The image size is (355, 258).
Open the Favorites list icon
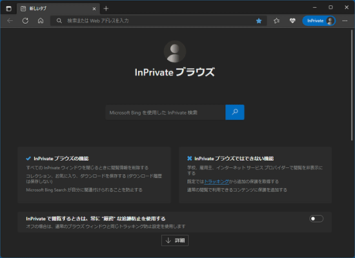click(x=276, y=21)
